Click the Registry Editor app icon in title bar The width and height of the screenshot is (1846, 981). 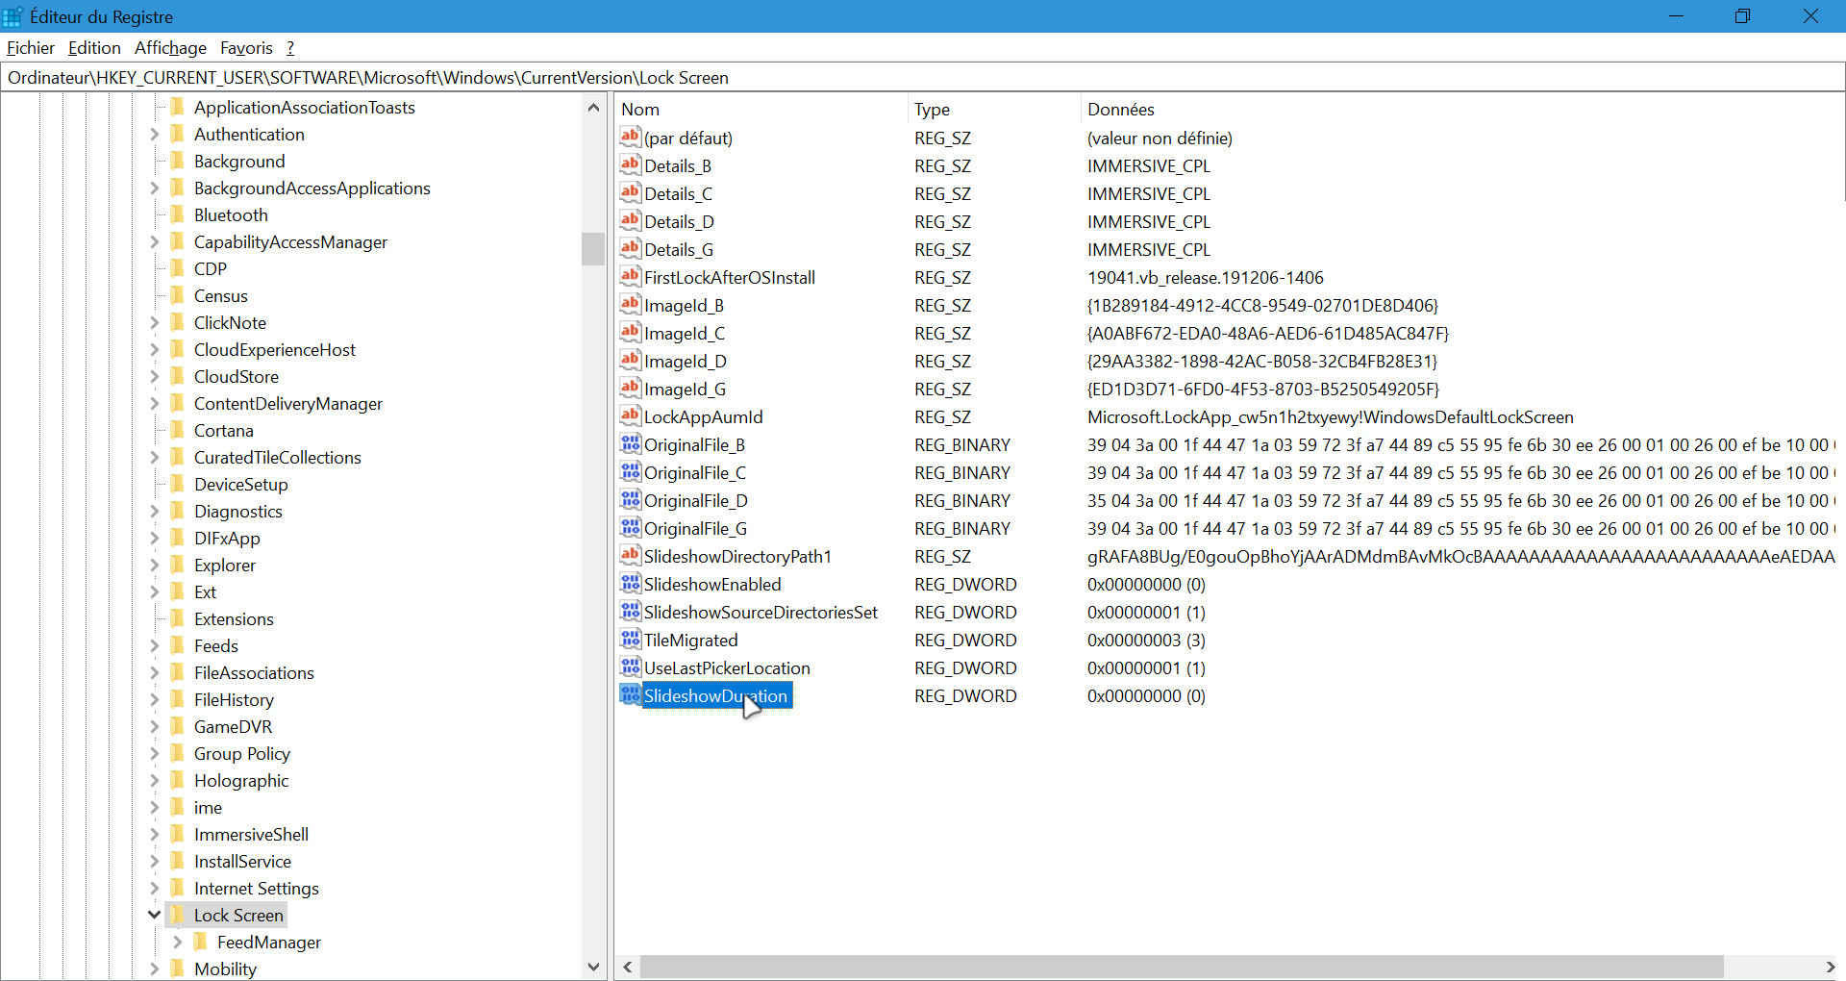[x=13, y=16]
